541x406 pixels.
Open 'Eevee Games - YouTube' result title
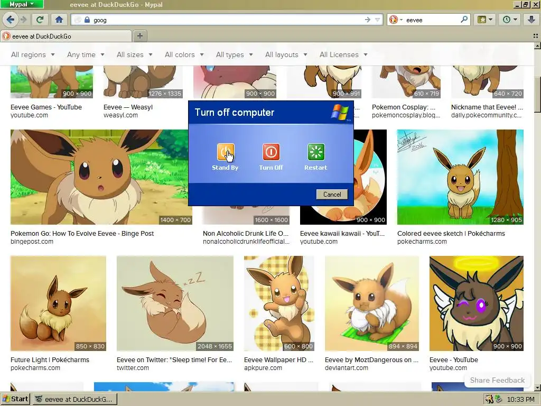pos(46,107)
